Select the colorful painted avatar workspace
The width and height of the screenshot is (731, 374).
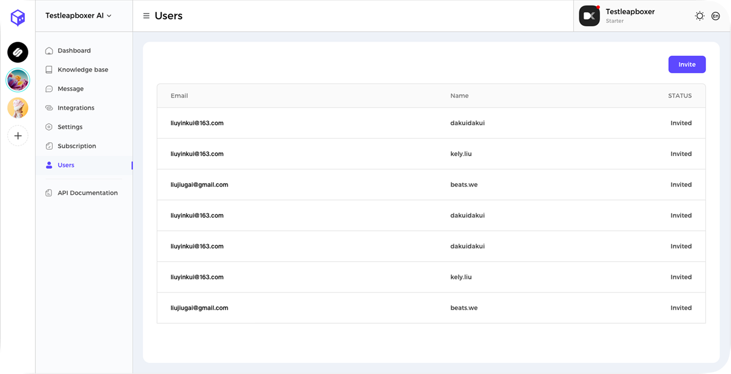[18, 80]
